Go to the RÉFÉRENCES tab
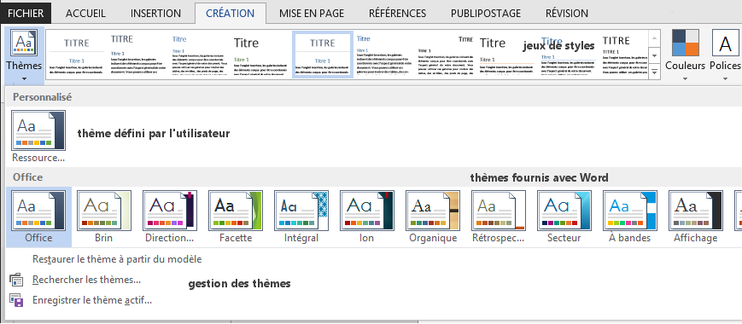Image resolution: width=742 pixels, height=324 pixels. [397, 14]
